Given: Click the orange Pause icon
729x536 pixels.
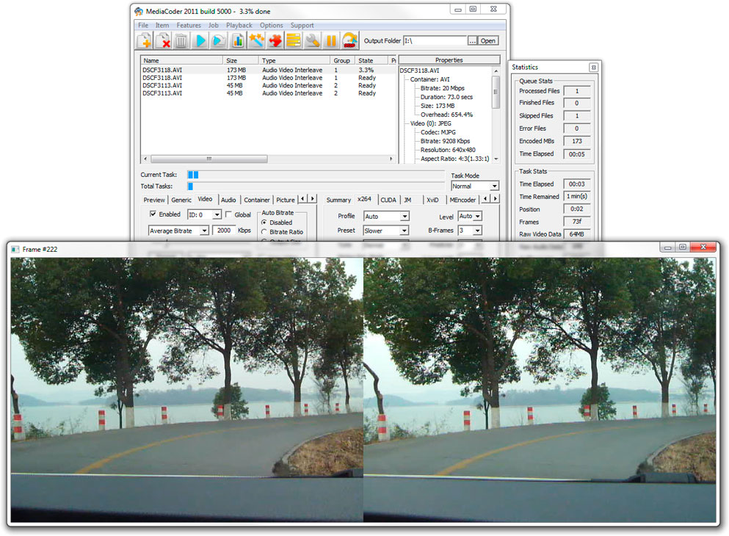Looking at the screenshot, I should point(331,41).
